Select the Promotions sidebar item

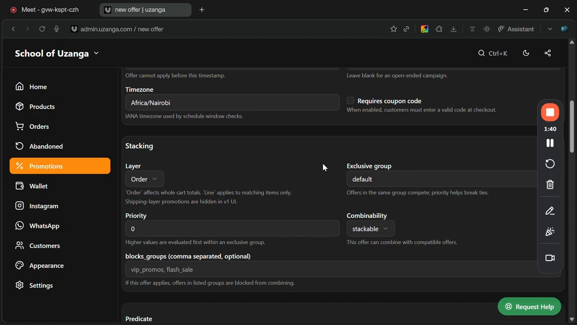tap(60, 166)
